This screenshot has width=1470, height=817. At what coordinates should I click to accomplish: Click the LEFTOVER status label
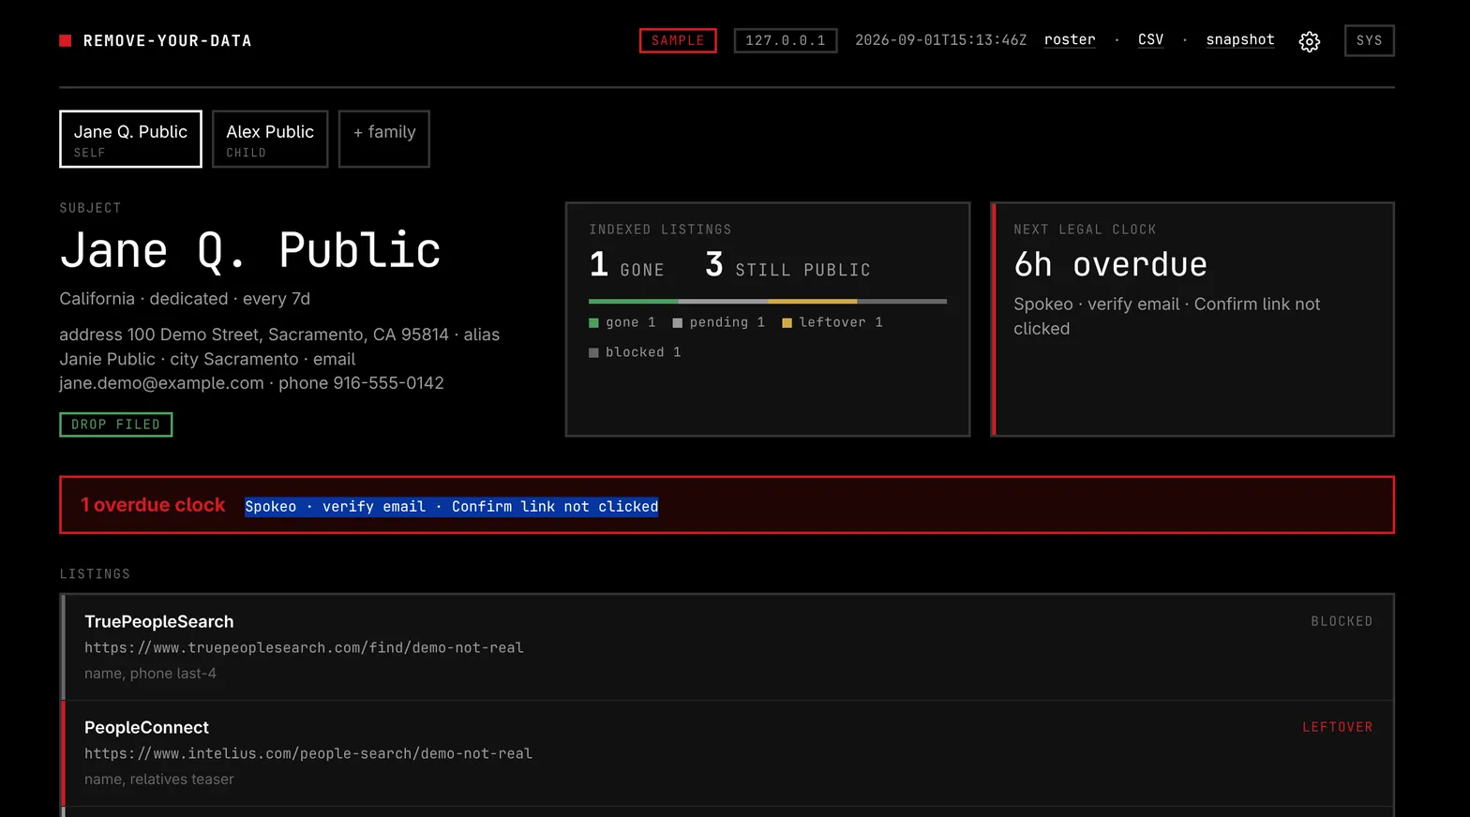(x=1338, y=727)
